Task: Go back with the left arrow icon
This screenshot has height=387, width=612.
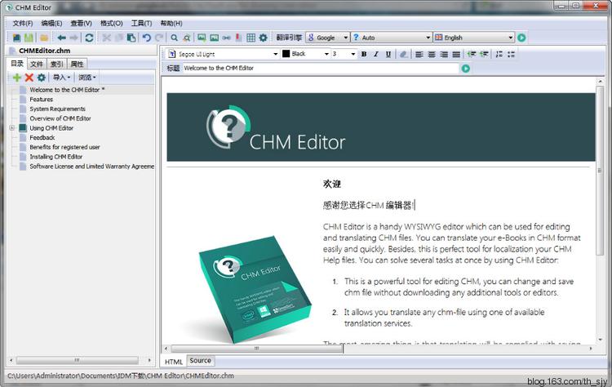Action: [x=61, y=38]
